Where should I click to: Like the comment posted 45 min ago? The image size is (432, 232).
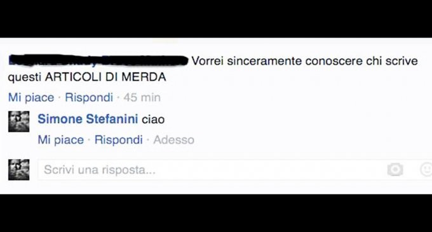(x=31, y=98)
